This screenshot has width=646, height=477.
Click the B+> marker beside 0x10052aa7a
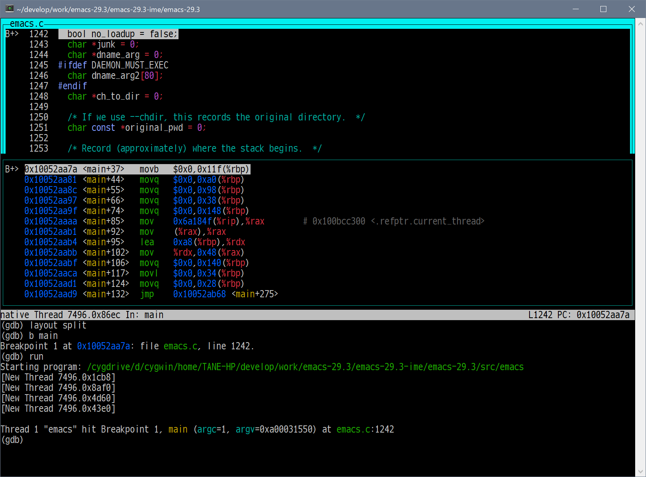12,169
